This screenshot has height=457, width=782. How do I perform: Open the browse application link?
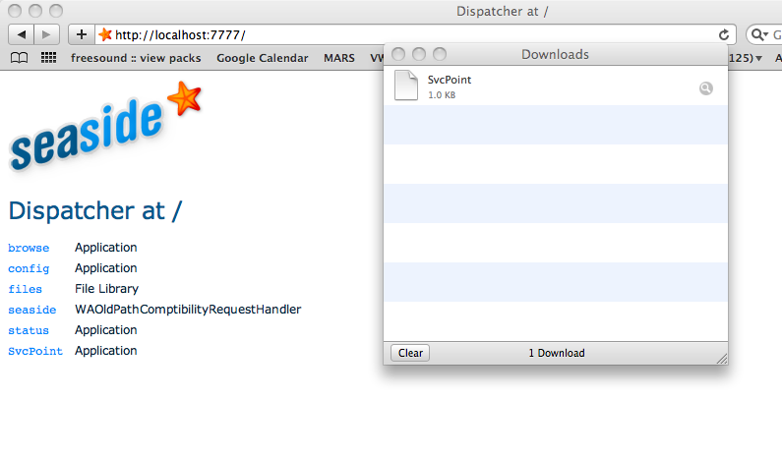point(29,248)
